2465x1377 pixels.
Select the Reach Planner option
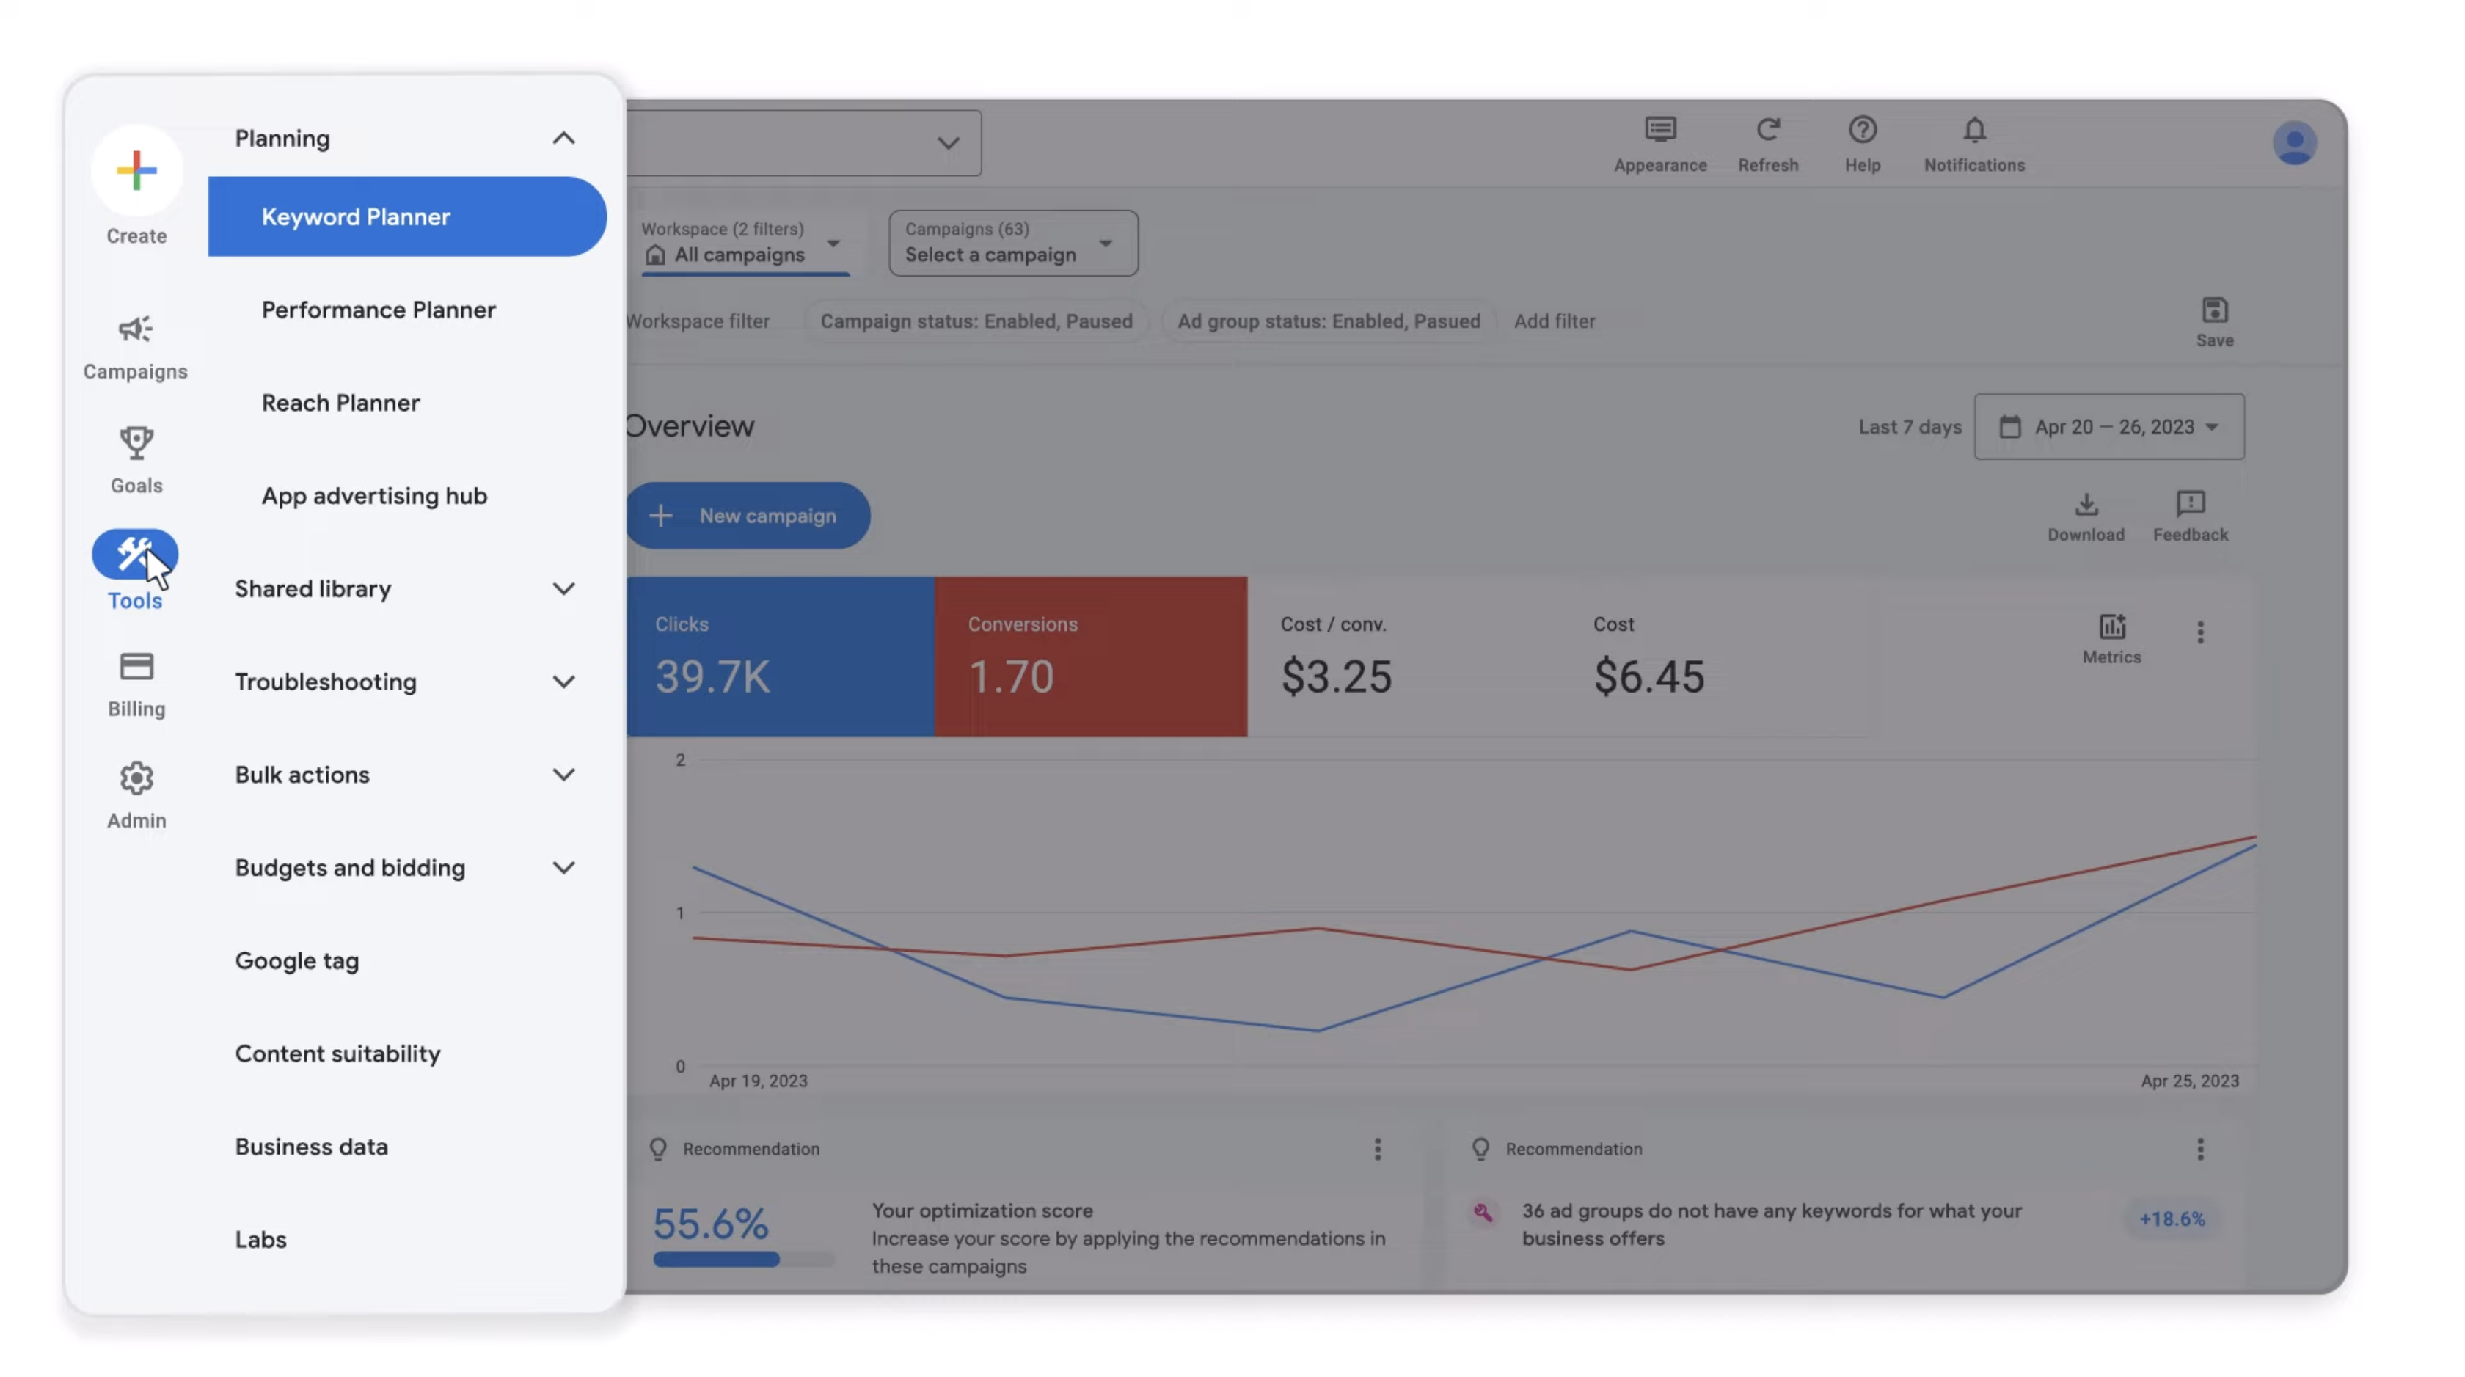click(x=339, y=401)
